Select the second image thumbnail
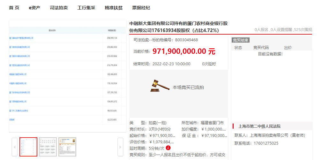Image resolution: width=322 pixels, height=160 pixels. coord(48,147)
